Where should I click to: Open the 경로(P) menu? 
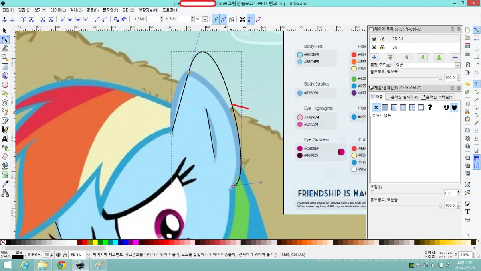pos(93,10)
